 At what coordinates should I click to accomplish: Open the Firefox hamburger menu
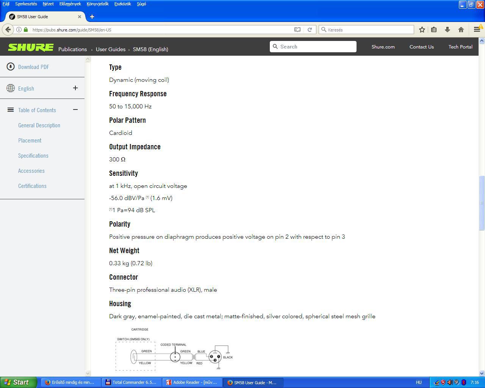(477, 30)
